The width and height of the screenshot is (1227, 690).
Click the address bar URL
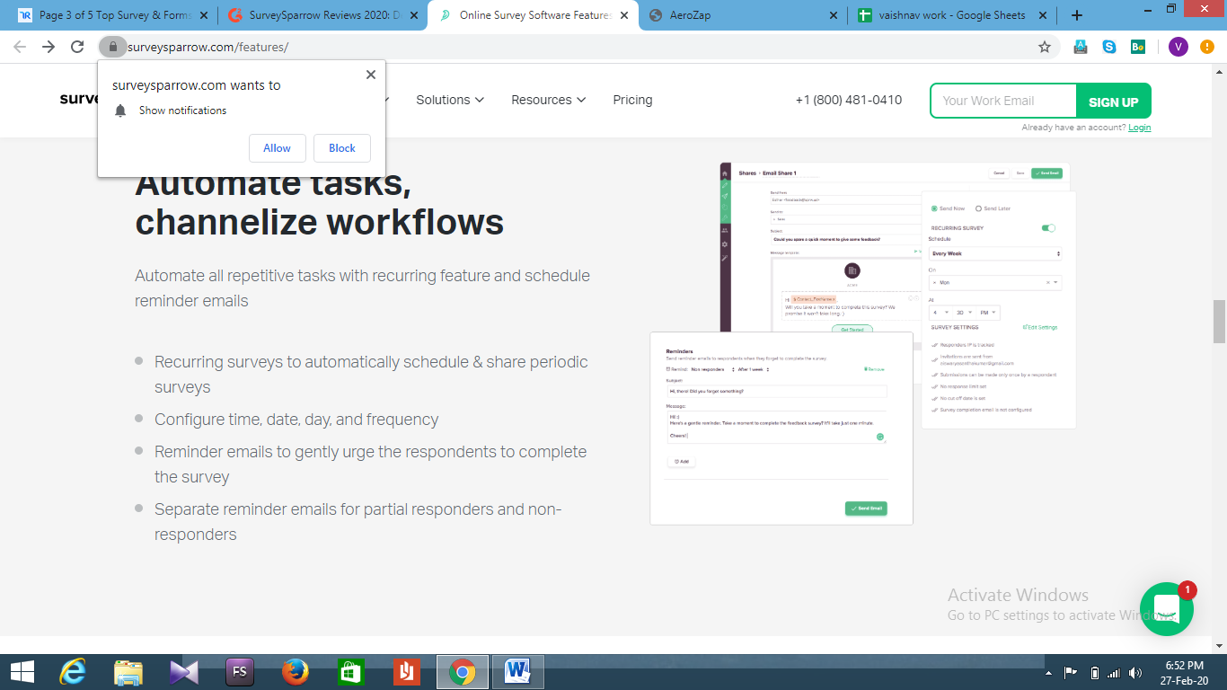click(207, 47)
